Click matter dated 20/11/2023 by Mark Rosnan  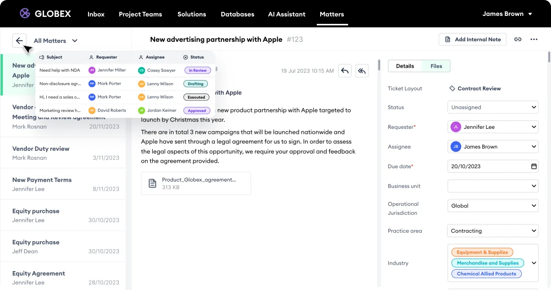click(x=63, y=117)
